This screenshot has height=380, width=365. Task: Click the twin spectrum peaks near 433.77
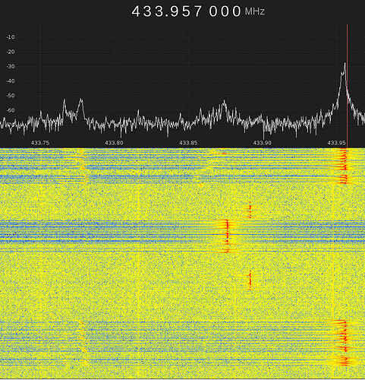(73, 109)
